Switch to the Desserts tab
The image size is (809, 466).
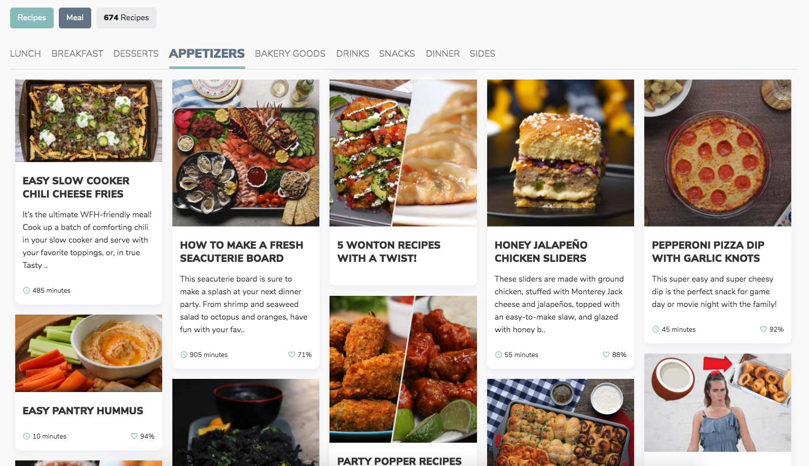[x=136, y=54]
